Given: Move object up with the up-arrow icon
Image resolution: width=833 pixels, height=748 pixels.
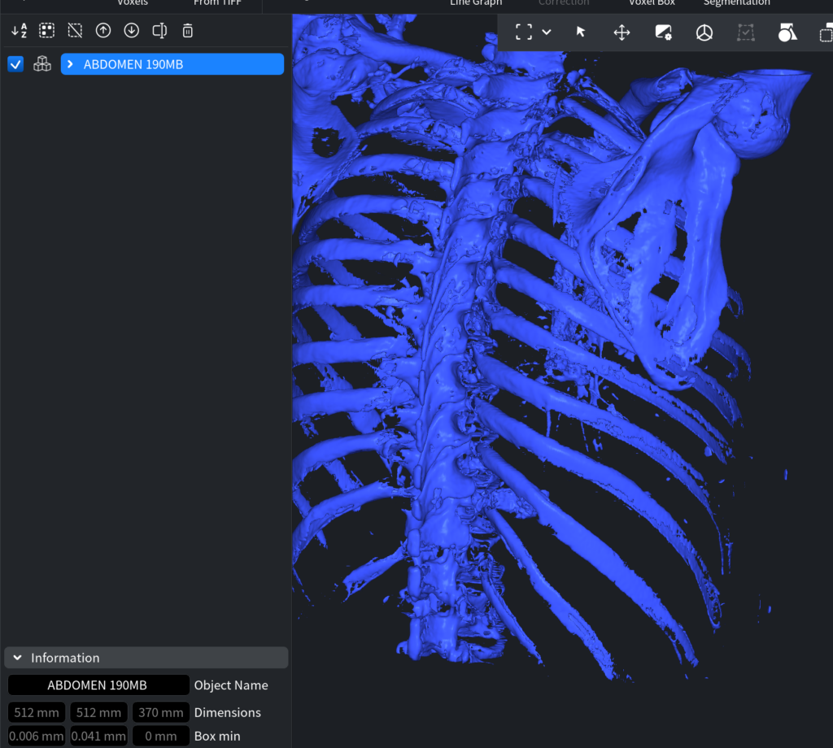Looking at the screenshot, I should click(x=103, y=31).
